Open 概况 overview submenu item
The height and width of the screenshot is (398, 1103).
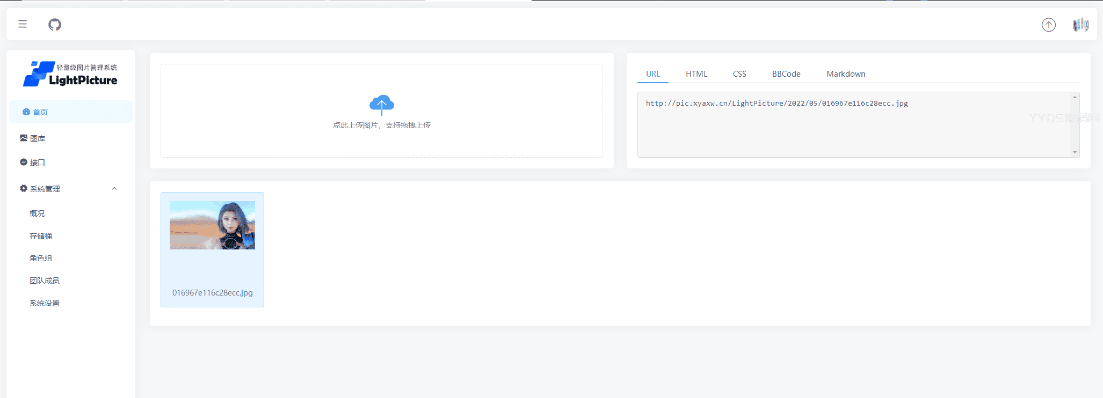tap(37, 213)
